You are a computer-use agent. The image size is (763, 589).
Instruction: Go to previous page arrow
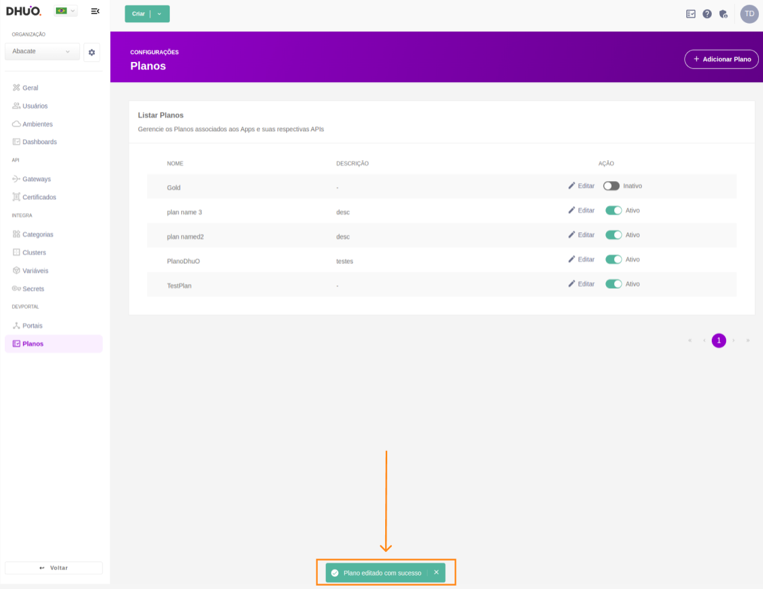[704, 341]
